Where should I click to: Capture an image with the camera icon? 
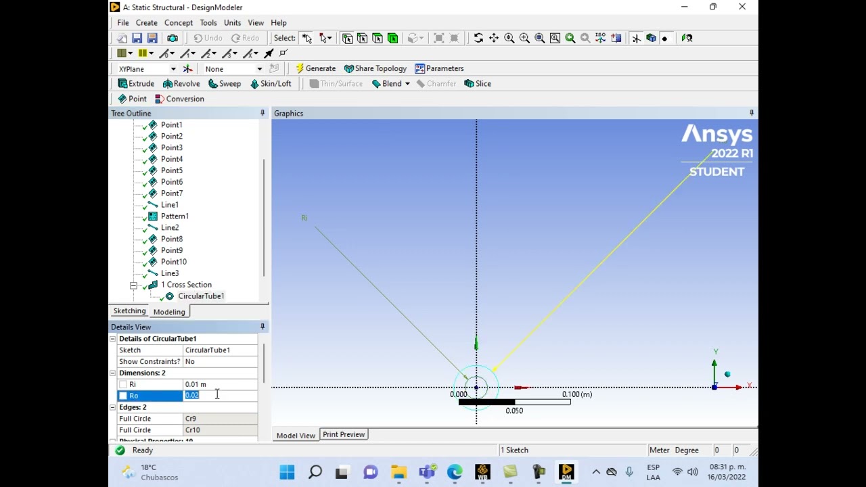pyautogui.click(x=173, y=39)
